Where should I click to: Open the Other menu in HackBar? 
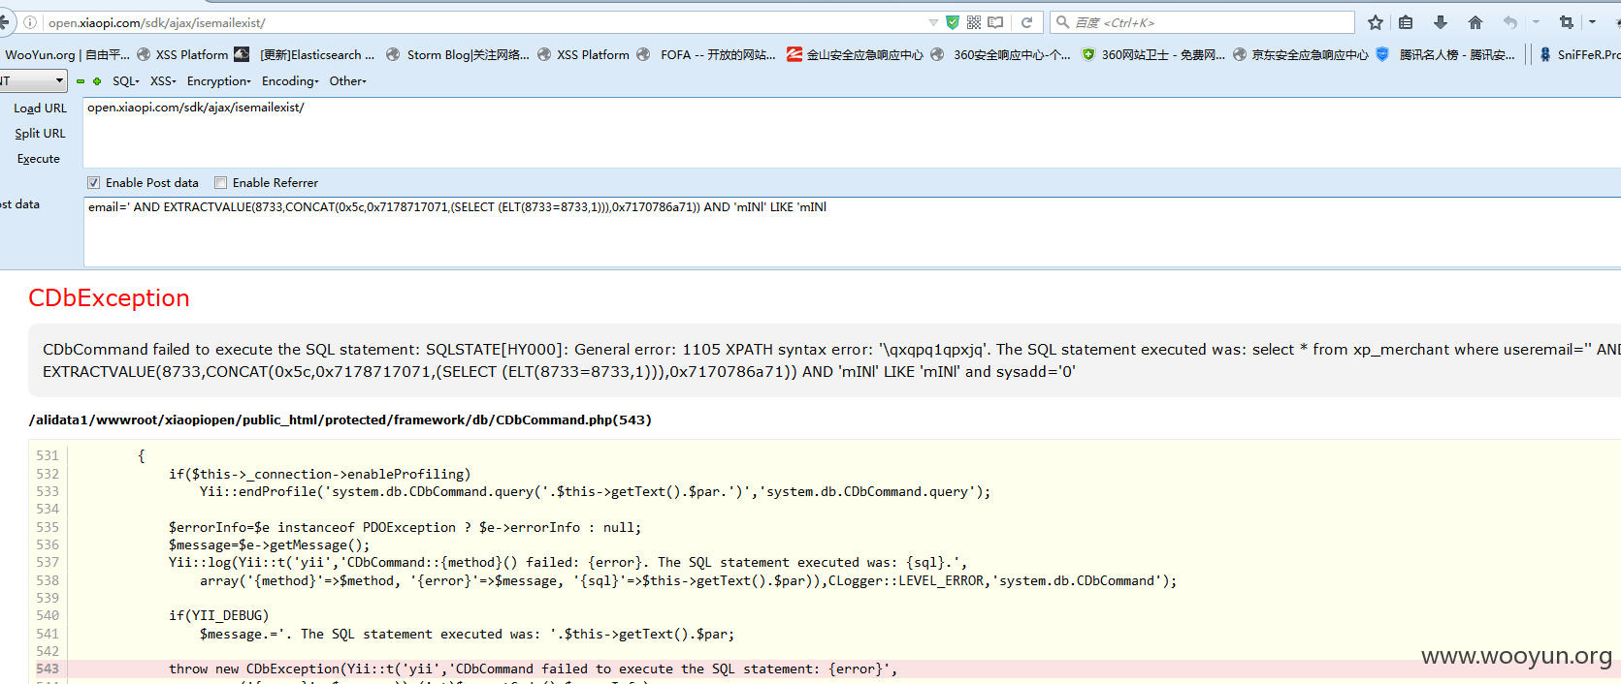(x=348, y=81)
